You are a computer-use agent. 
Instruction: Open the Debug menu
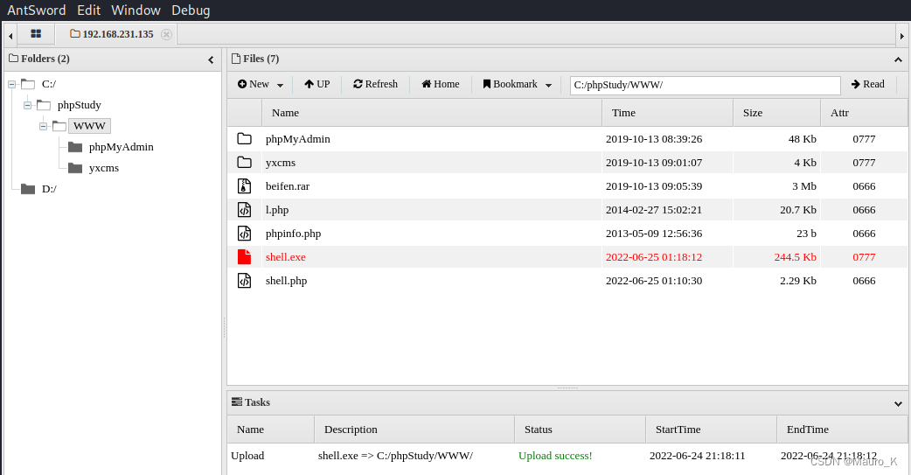tap(191, 10)
